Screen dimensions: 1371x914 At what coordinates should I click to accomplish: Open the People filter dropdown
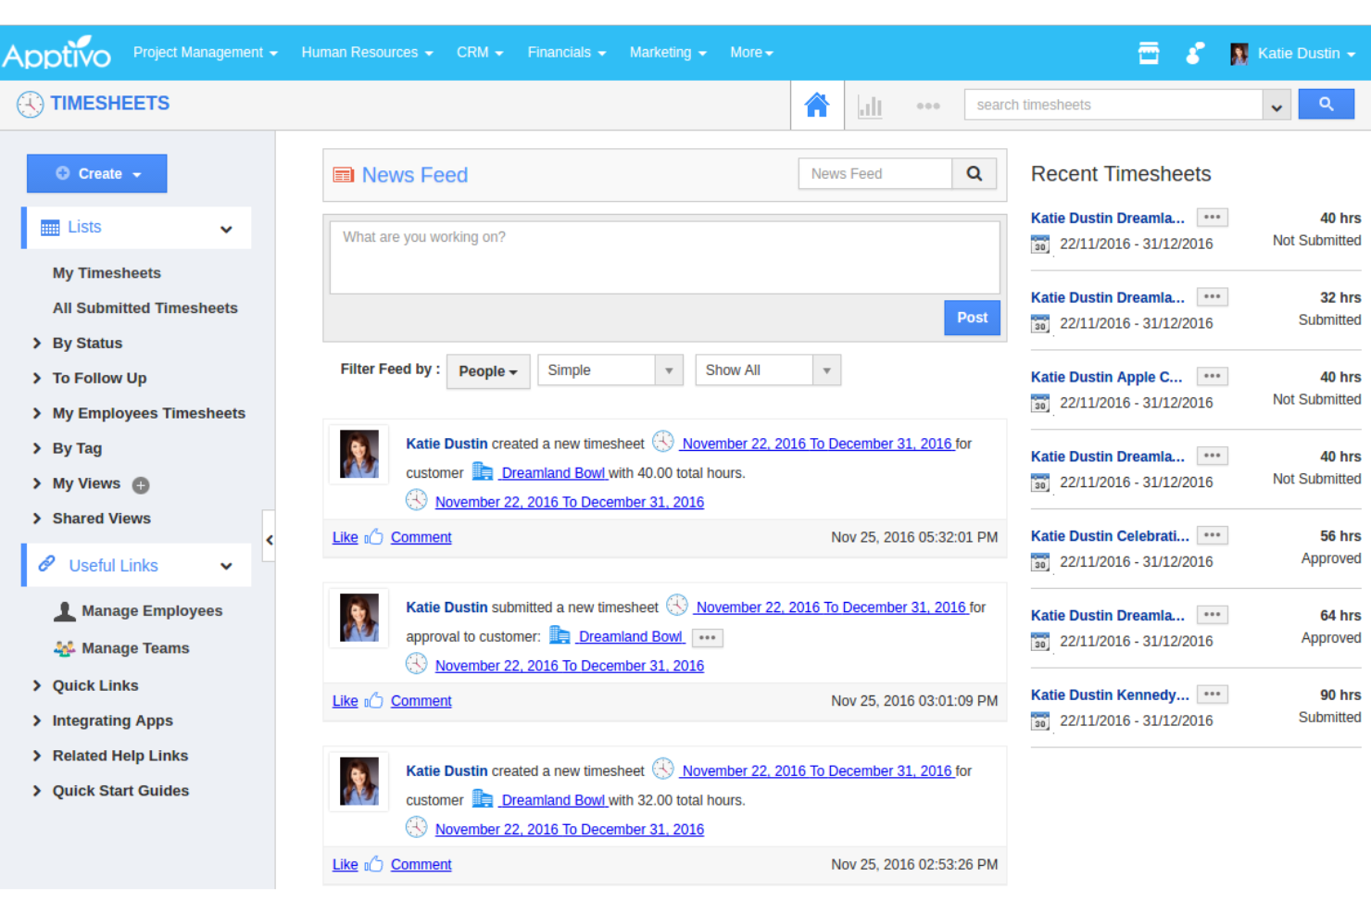pos(487,371)
